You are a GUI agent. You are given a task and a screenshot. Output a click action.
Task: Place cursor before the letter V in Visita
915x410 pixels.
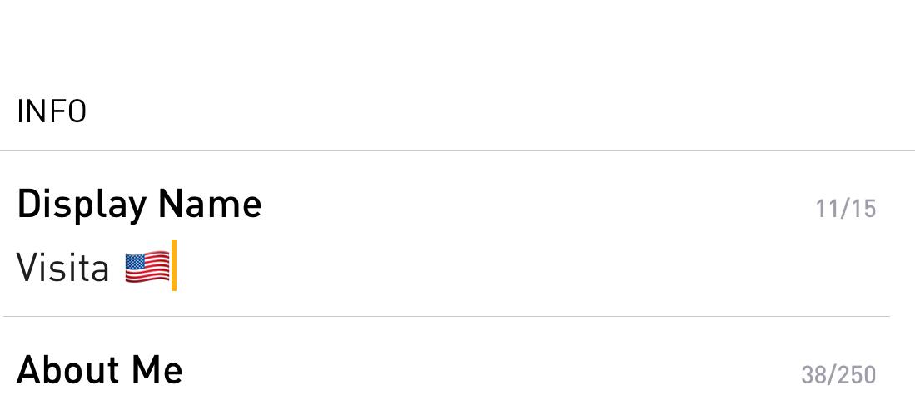click(x=17, y=268)
